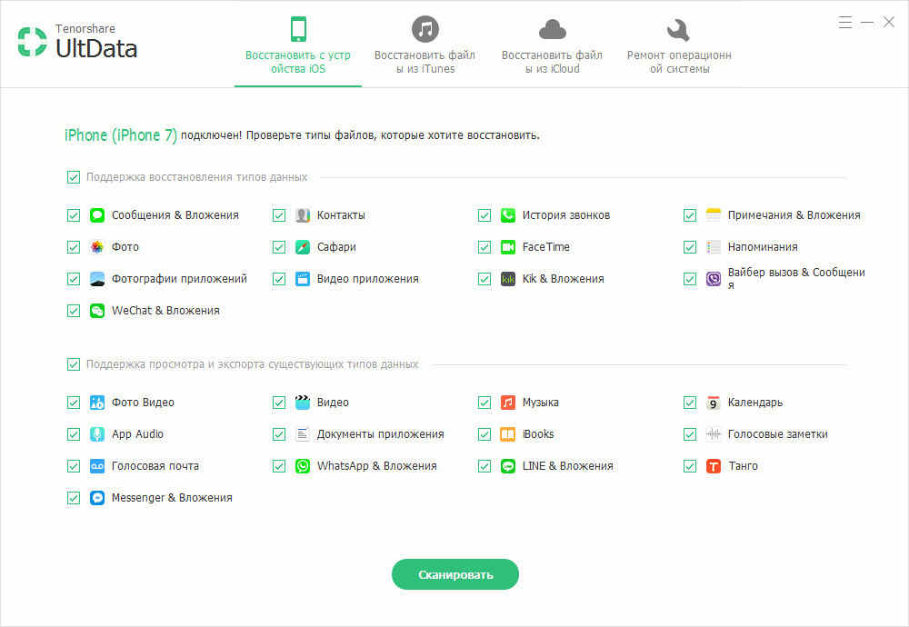Toggle the Сафари checkbox

click(279, 247)
